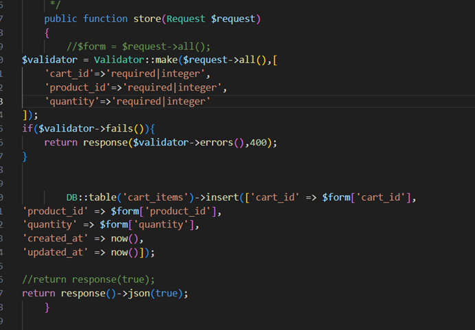Click 'Request' type hint in store signature
The height and width of the screenshot is (330, 475).
coord(186,19)
